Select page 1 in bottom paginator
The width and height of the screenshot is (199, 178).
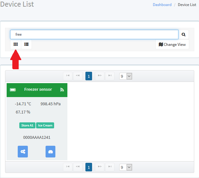point(89,167)
